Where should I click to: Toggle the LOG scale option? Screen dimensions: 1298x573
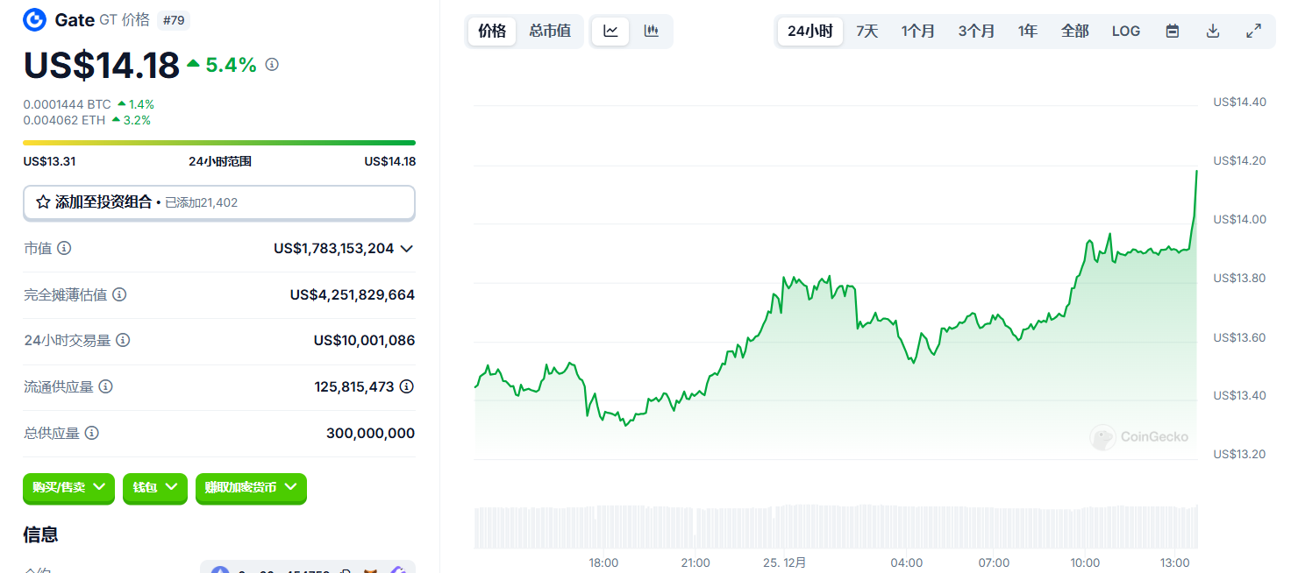[1125, 31]
